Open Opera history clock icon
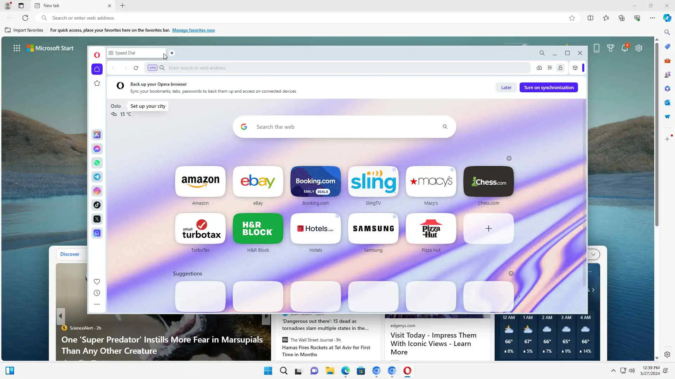The image size is (675, 379). pos(97,293)
